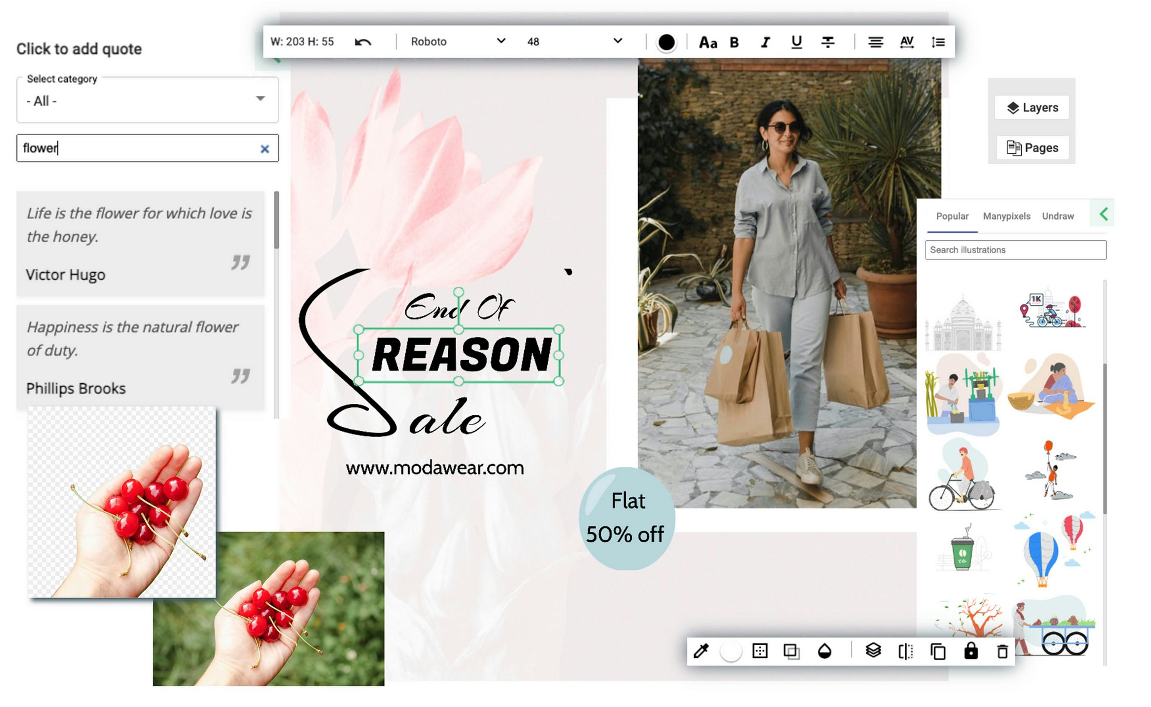Image resolution: width=1151 pixels, height=707 pixels.
Task: Select the Undraw illustrations tab
Action: (1058, 216)
